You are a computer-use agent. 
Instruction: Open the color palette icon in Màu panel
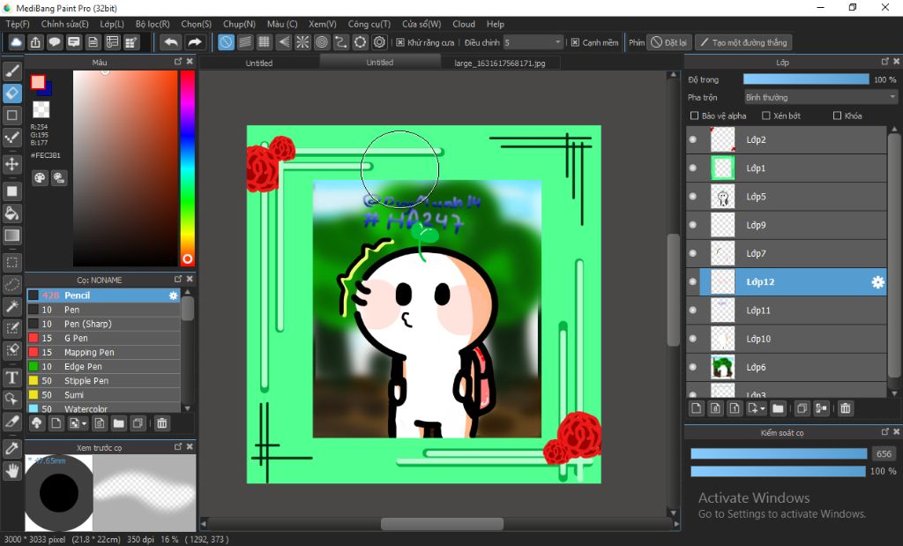(39, 178)
